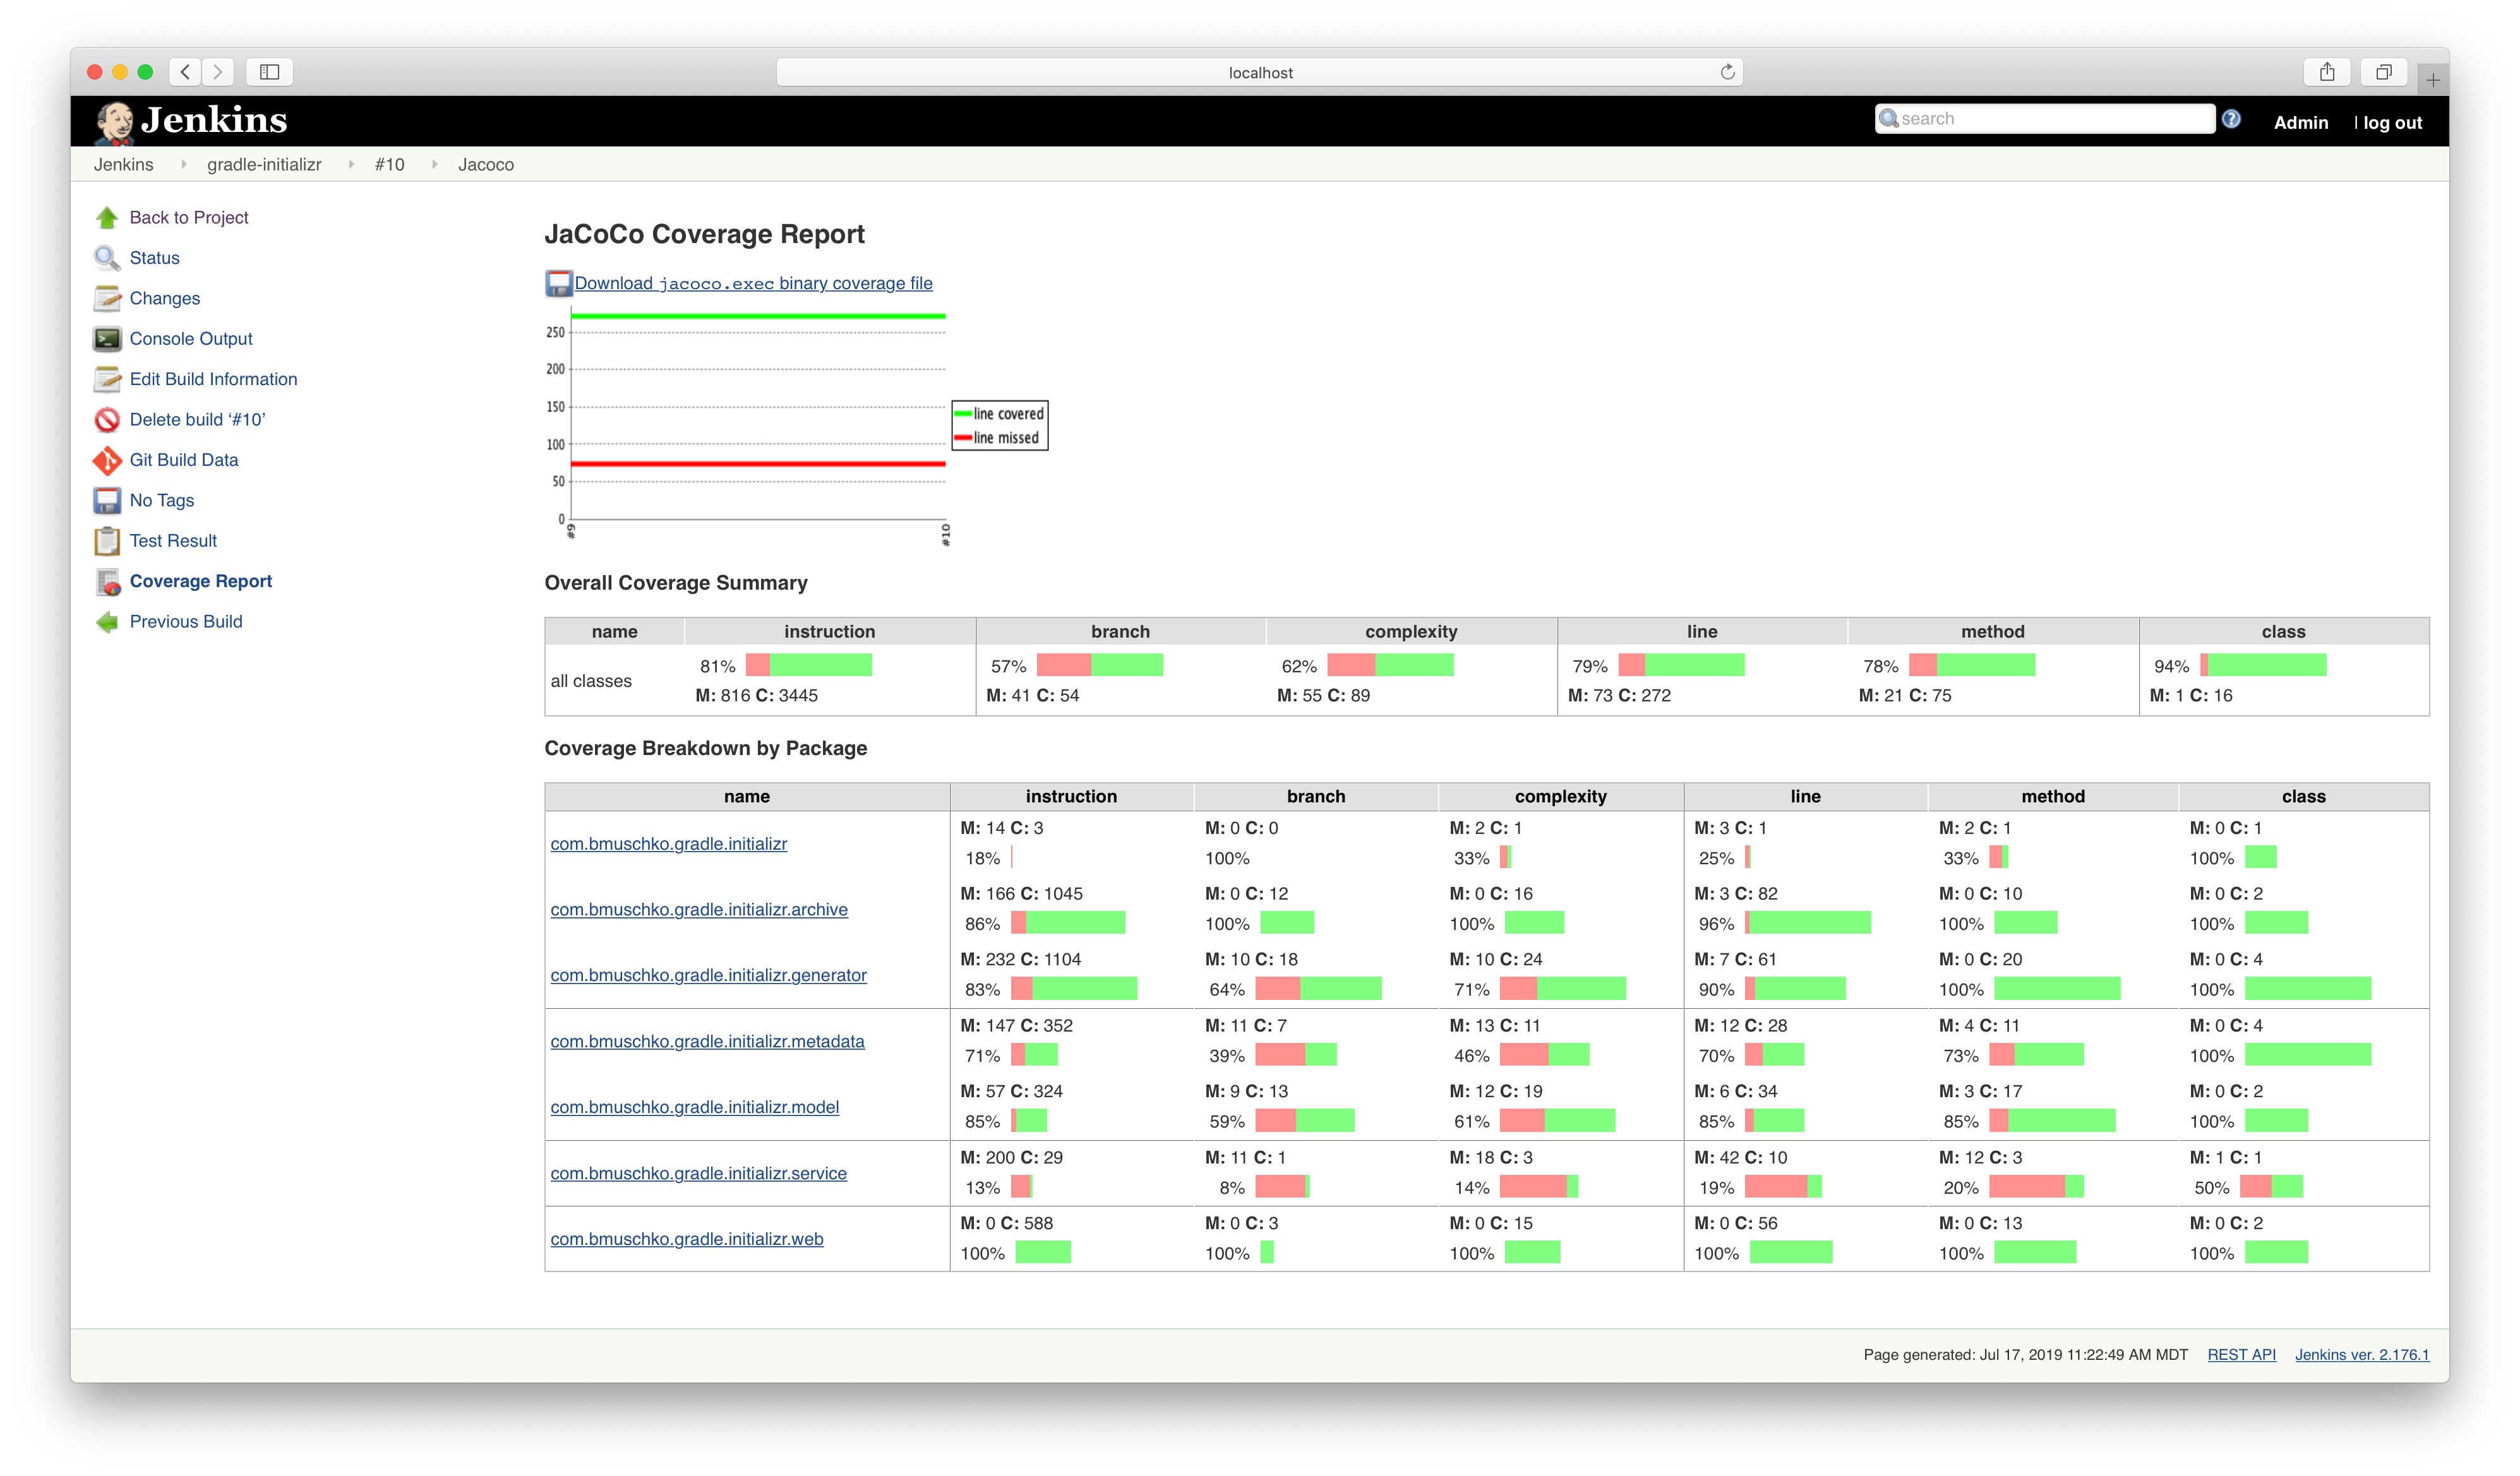Click the all classes instruction coverage bar
This screenshot has width=2520, height=1476.
[808, 665]
